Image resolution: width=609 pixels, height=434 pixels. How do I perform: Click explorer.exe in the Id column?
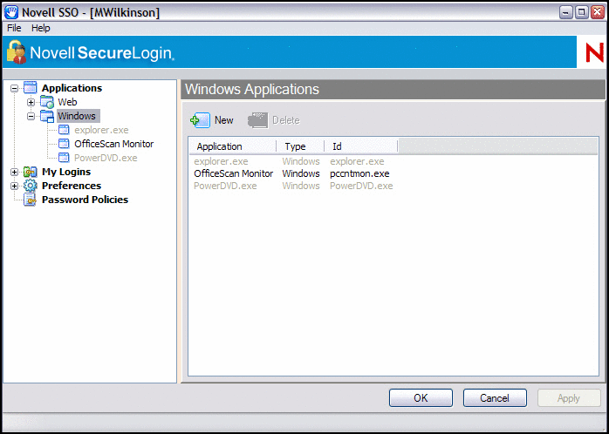click(357, 161)
